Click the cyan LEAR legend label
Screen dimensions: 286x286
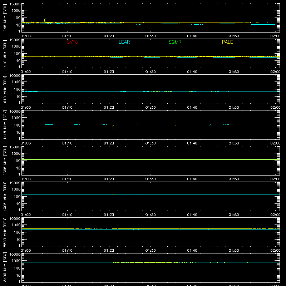tap(124, 42)
